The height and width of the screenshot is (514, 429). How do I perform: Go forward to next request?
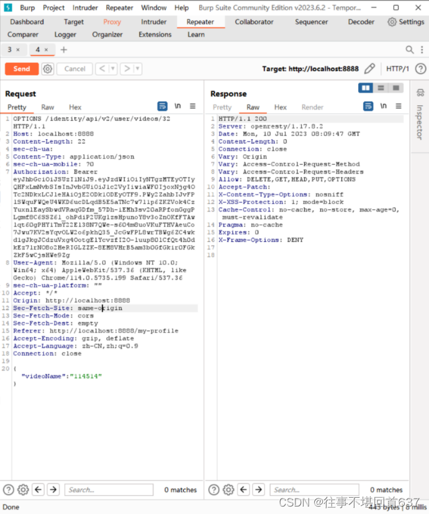[127, 69]
